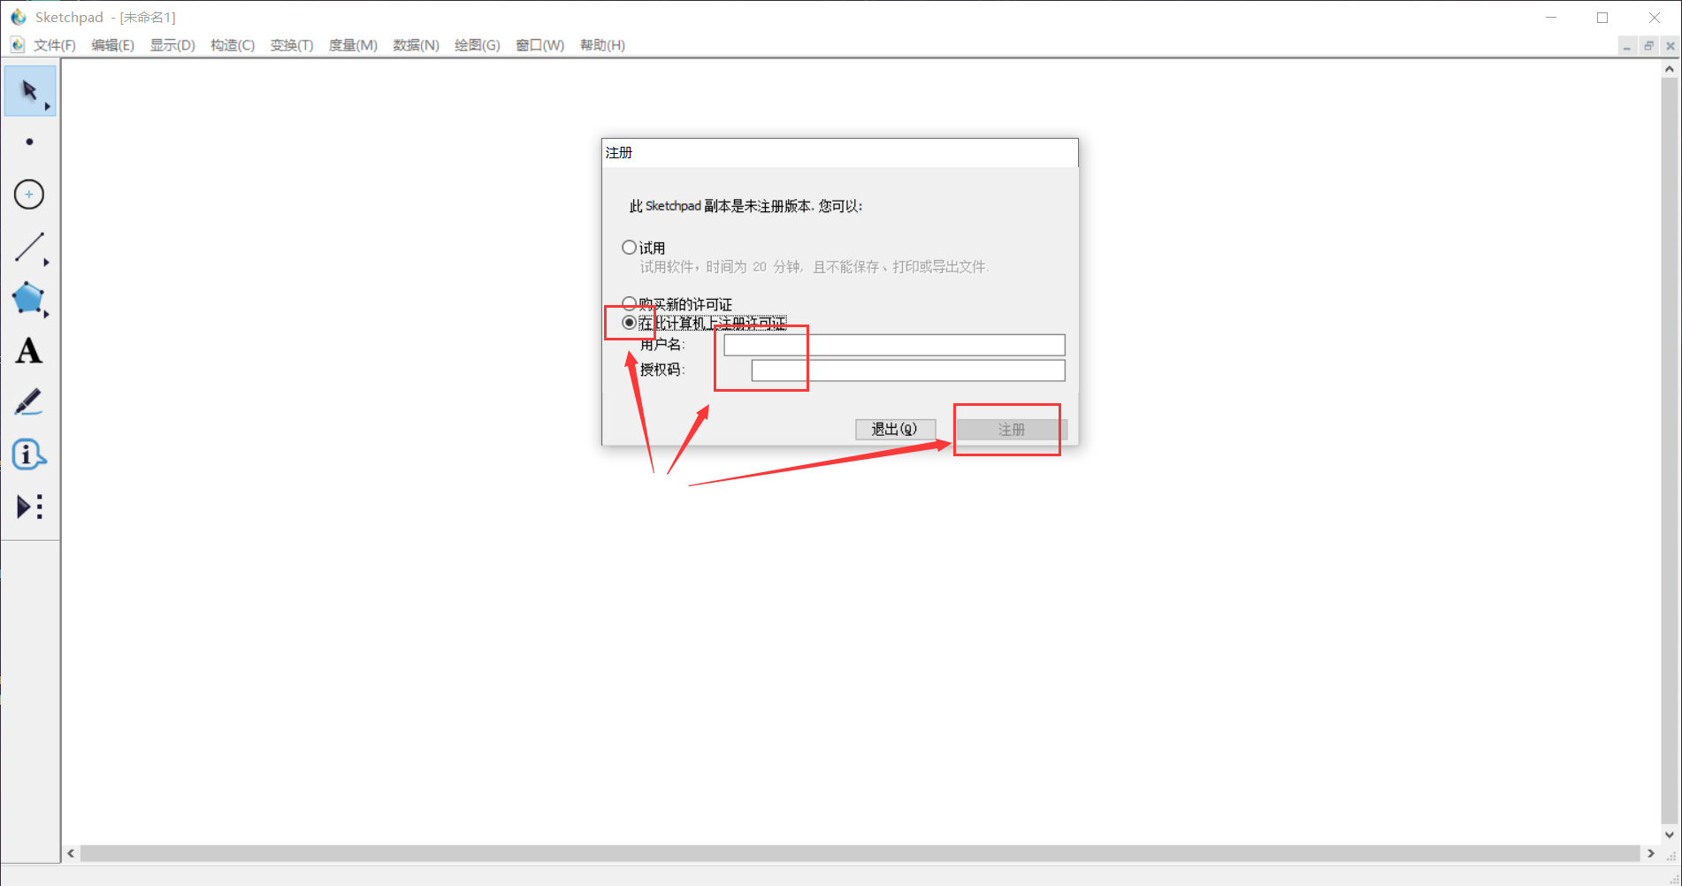Select the 购买新的许可证 radio option
The height and width of the screenshot is (886, 1682).
click(629, 303)
